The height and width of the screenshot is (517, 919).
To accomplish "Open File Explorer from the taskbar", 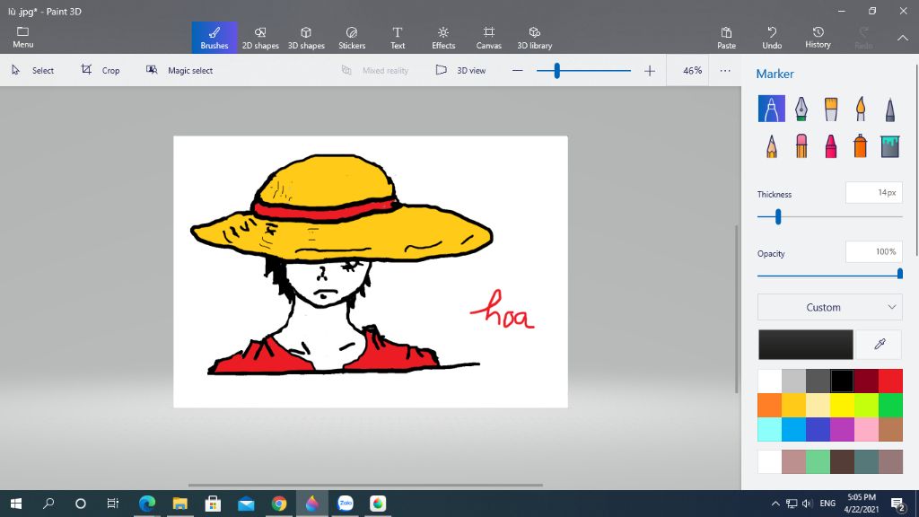I will [179, 504].
